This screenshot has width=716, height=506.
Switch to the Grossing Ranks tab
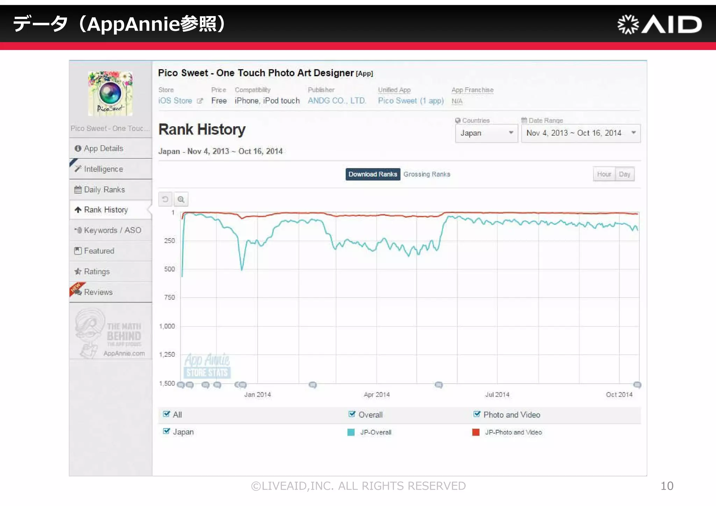pyautogui.click(x=427, y=174)
